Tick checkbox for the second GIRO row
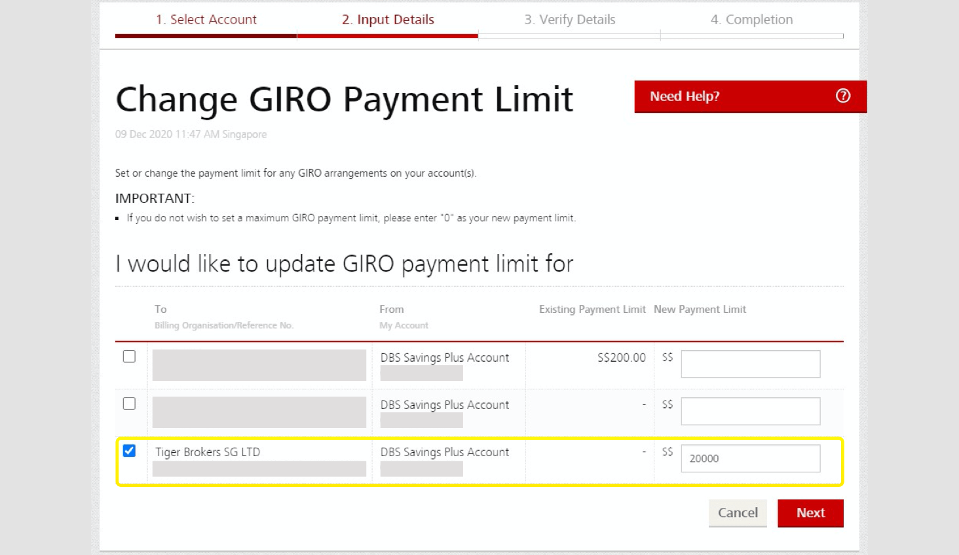Viewport: 959px width, 555px height. 129,404
